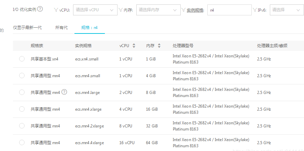Click 64 GiB memory cell
This screenshot has width=304, height=151.
(x=152, y=143)
